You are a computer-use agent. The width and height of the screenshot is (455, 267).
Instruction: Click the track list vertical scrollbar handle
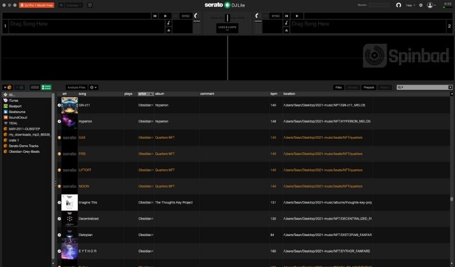coord(451,199)
